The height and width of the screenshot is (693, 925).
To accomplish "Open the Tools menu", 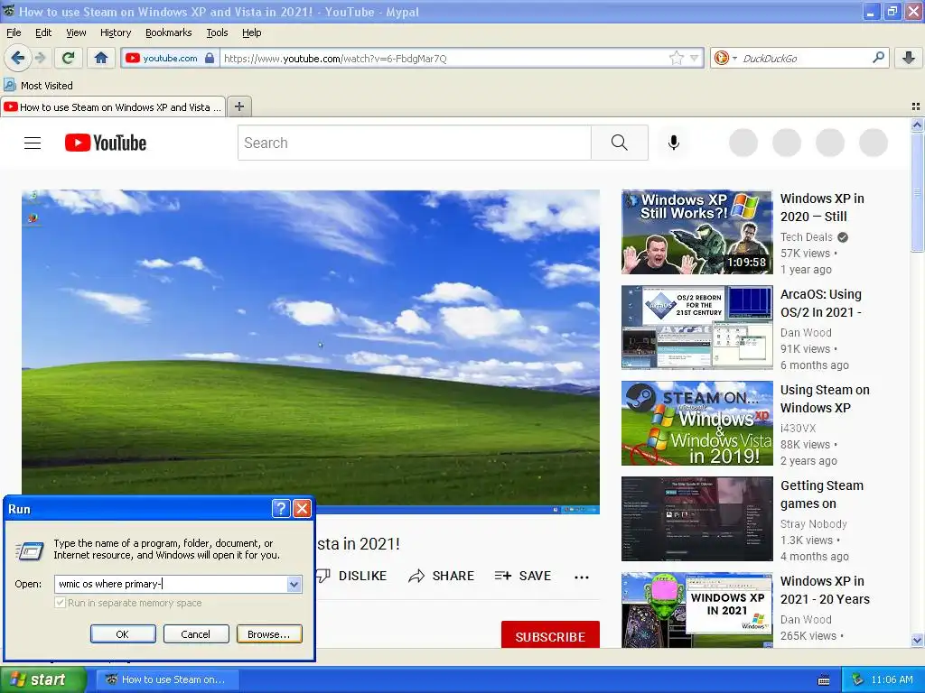I will coord(217,32).
